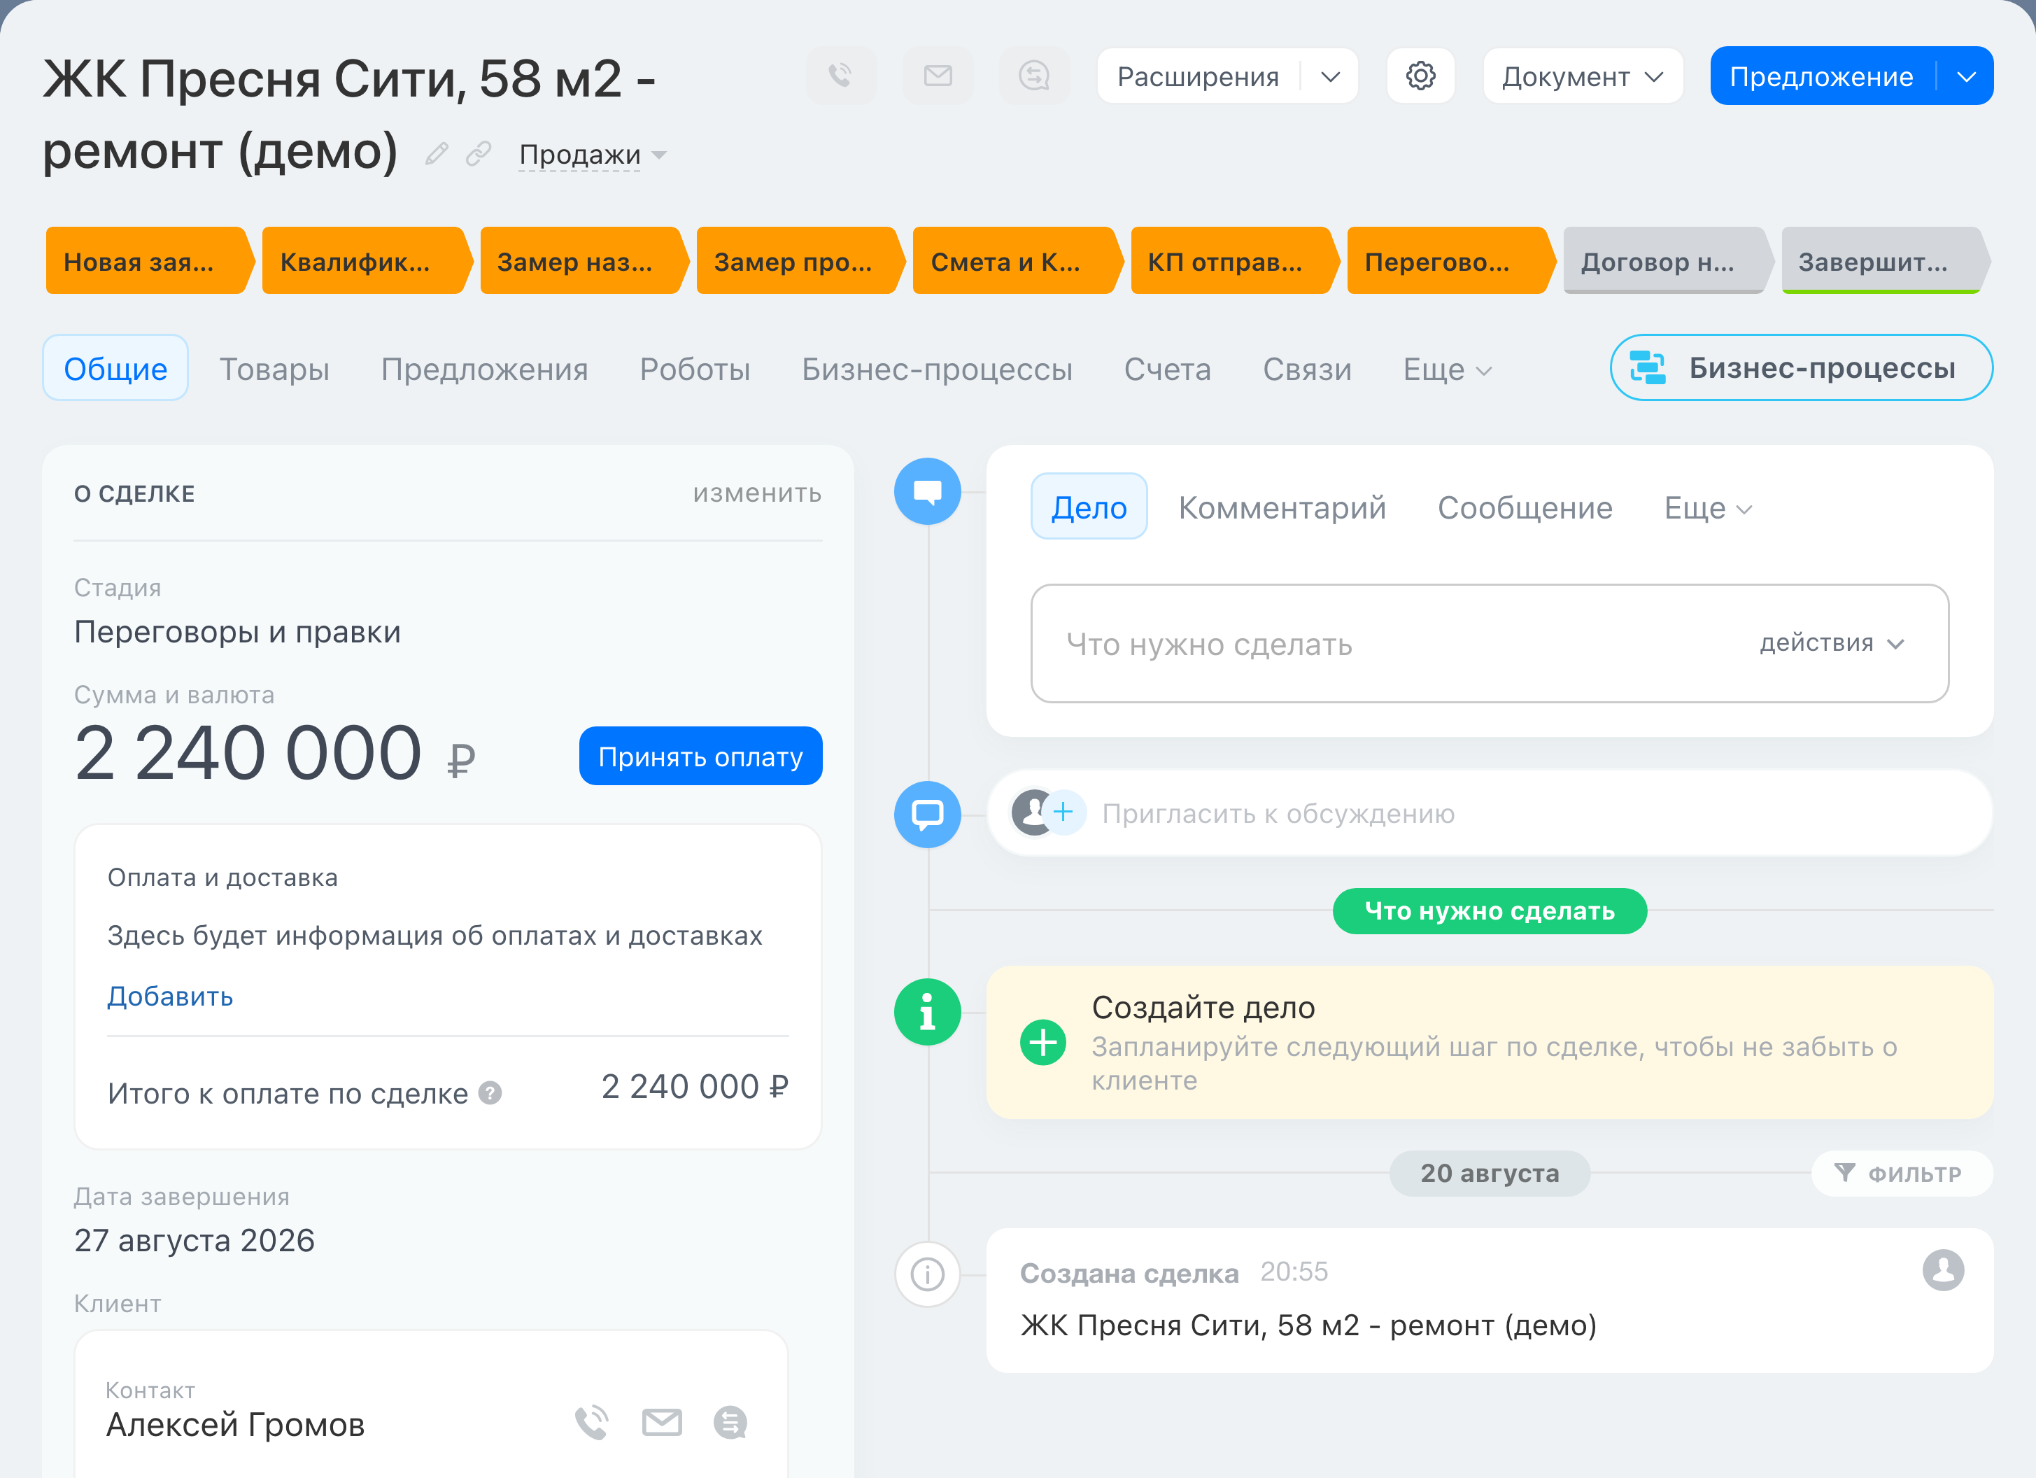Open the Фильтр button

(x=1902, y=1173)
